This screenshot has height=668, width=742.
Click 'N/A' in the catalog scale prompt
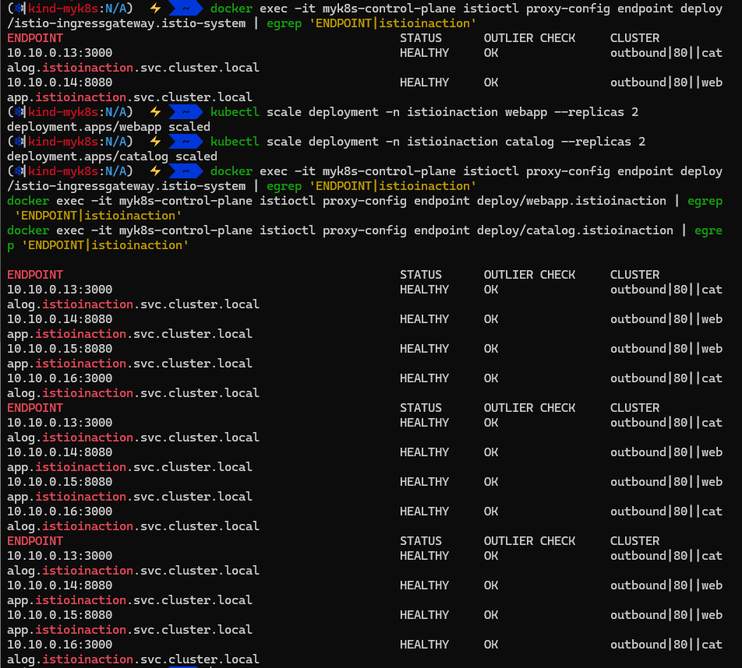coord(116,142)
